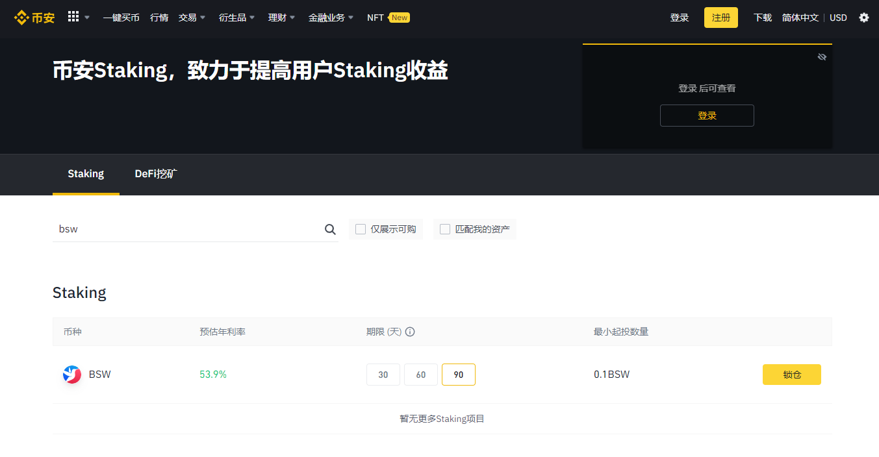Click the 预估年利率 column header

pos(222,332)
